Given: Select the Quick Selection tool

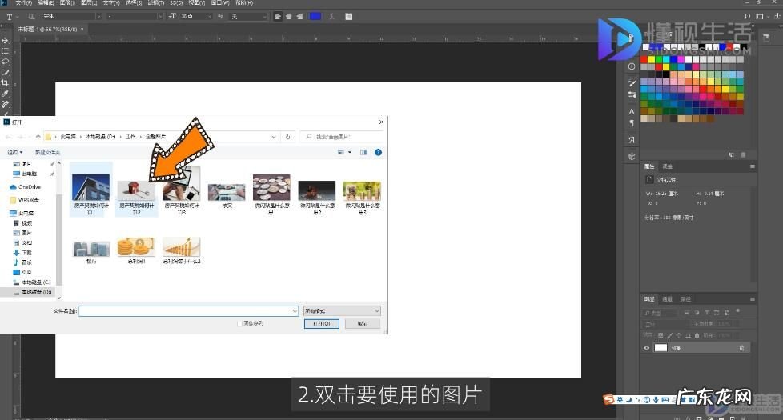Looking at the screenshot, I should pos(5,72).
